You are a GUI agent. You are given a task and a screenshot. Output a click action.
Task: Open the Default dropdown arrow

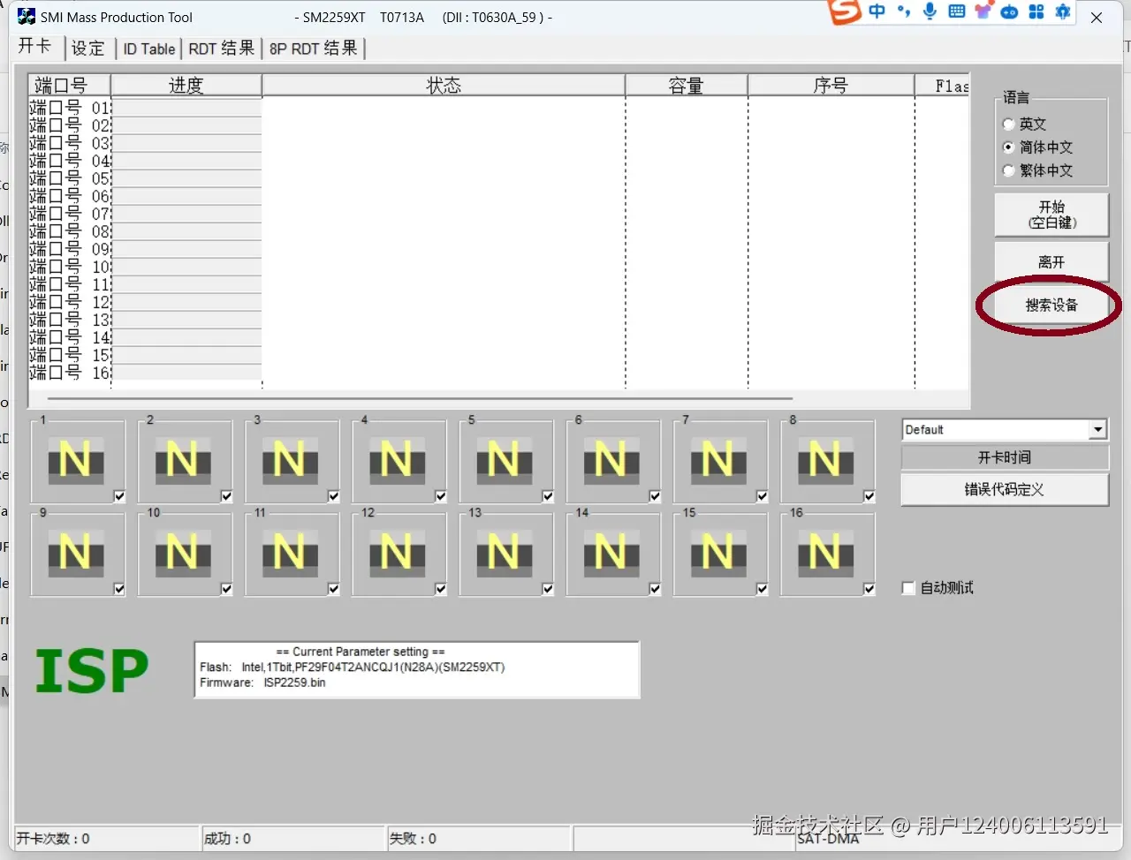click(1097, 430)
